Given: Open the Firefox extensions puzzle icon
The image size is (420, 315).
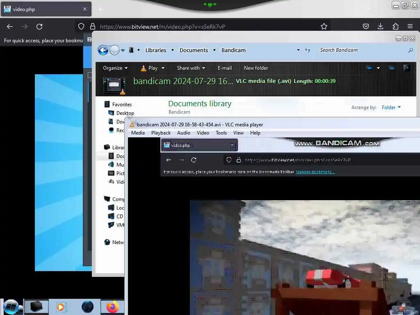Looking at the screenshot, I should [x=395, y=26].
